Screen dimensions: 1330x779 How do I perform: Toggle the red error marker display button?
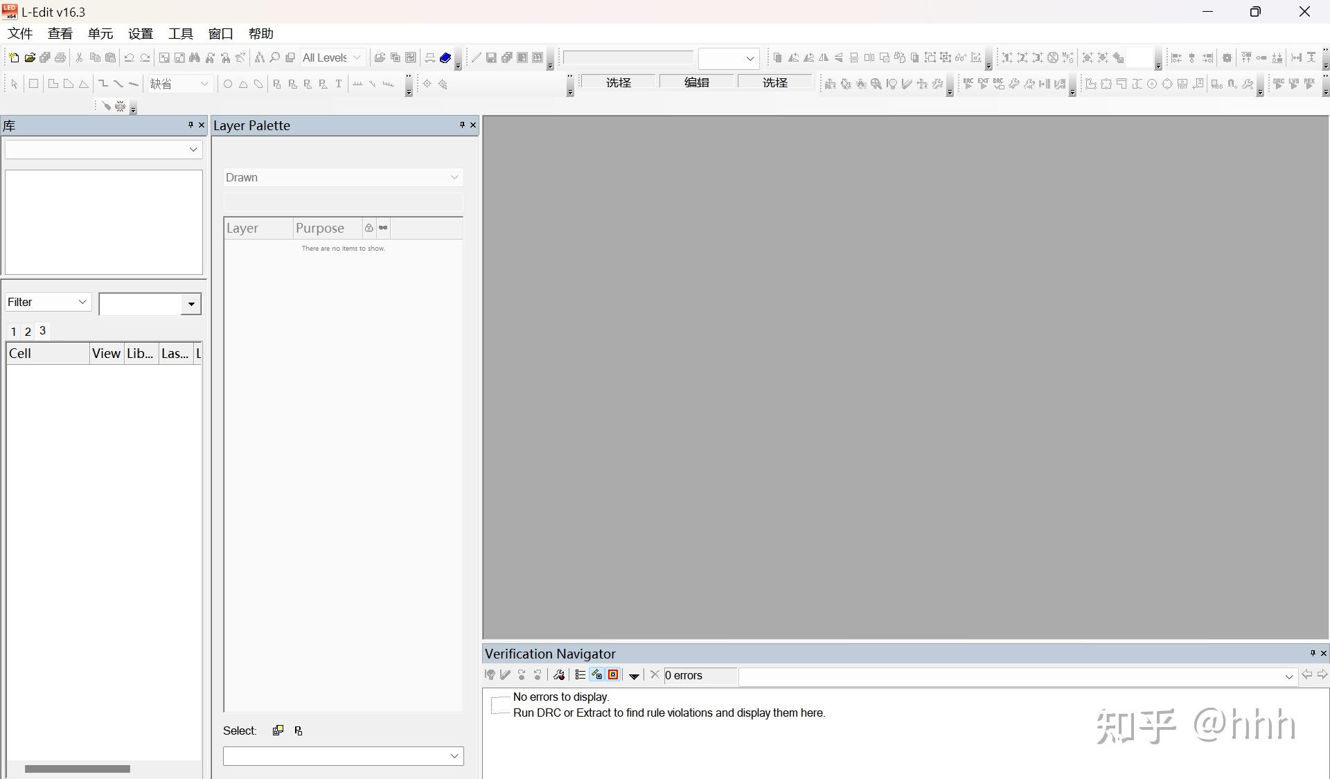613,675
